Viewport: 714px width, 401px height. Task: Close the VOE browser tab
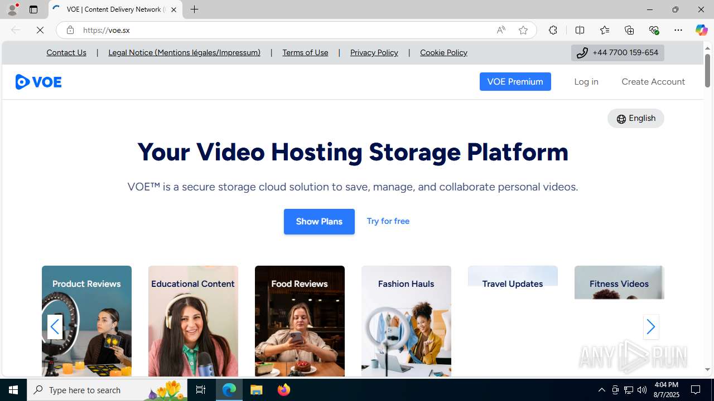[x=173, y=9]
